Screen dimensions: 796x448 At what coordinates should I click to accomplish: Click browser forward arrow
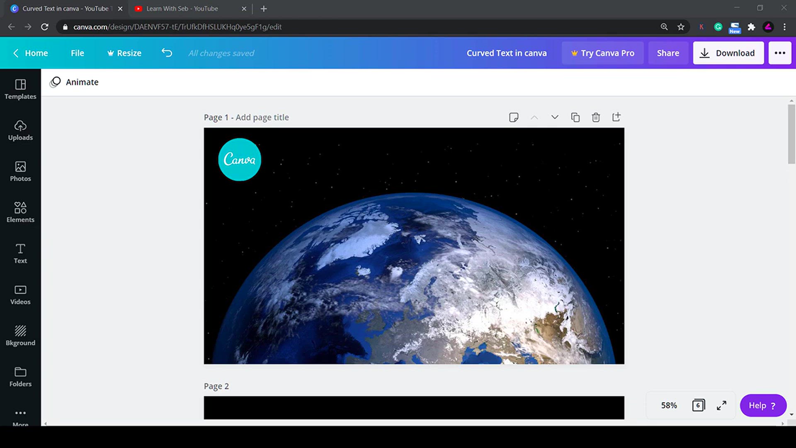click(28, 27)
